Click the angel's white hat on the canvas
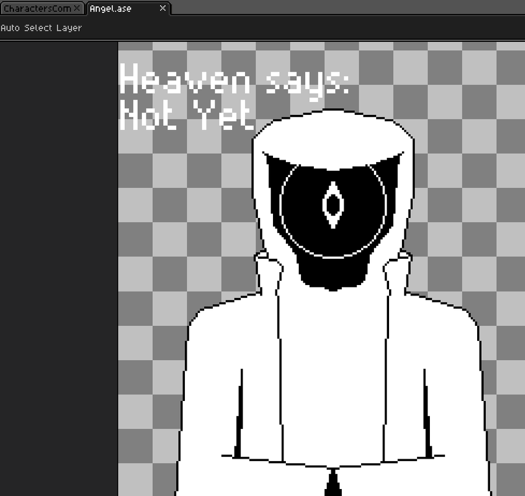525x496 pixels. (333, 139)
